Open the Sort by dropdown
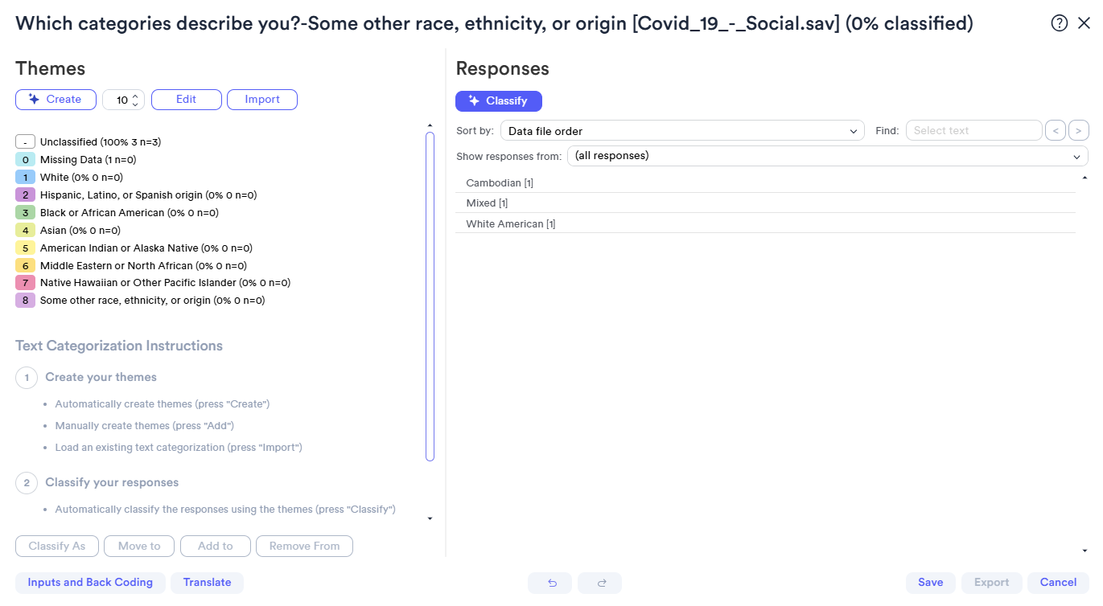 tap(682, 131)
